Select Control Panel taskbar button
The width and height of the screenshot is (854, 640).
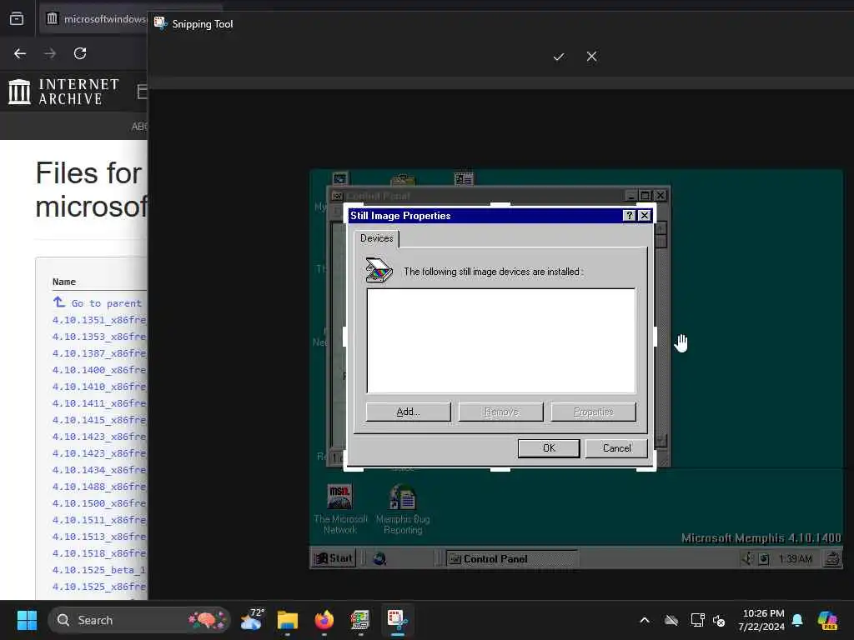click(512, 559)
